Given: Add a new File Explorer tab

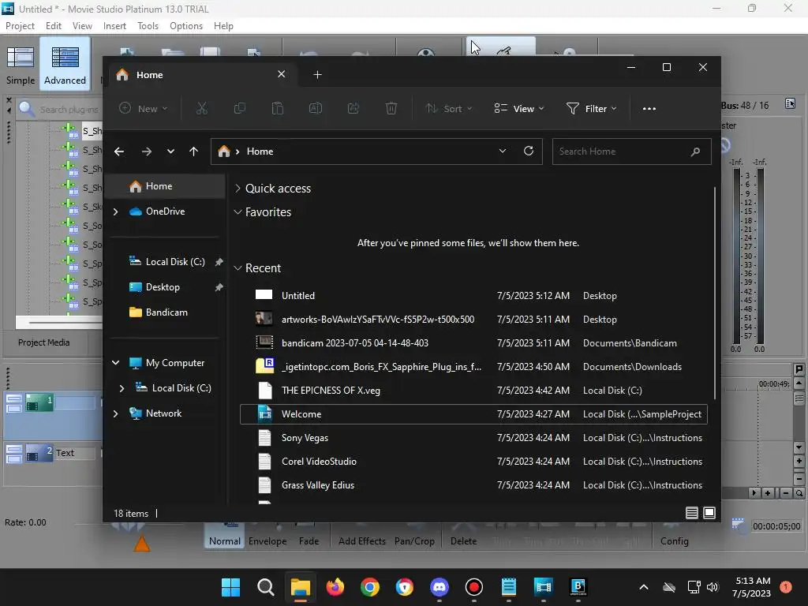Looking at the screenshot, I should point(317,75).
